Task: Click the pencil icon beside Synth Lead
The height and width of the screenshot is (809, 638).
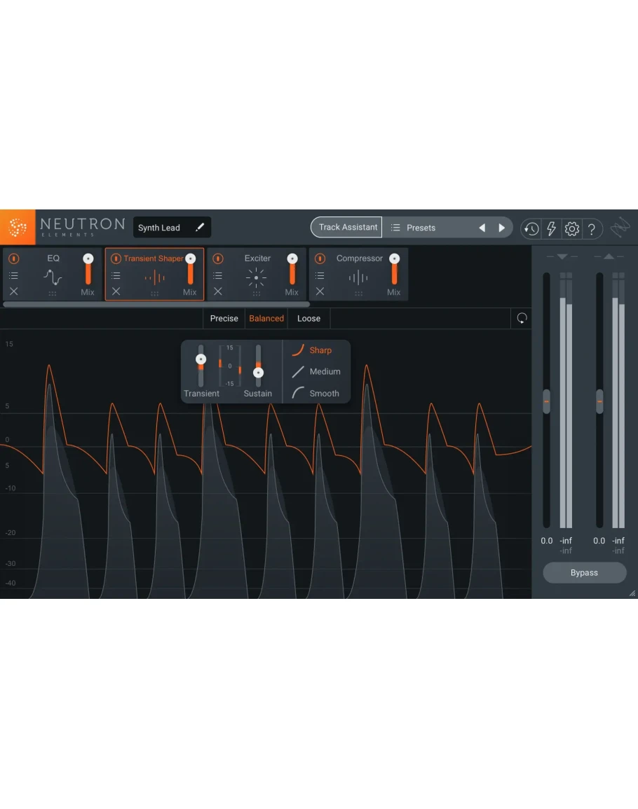Action: point(200,228)
